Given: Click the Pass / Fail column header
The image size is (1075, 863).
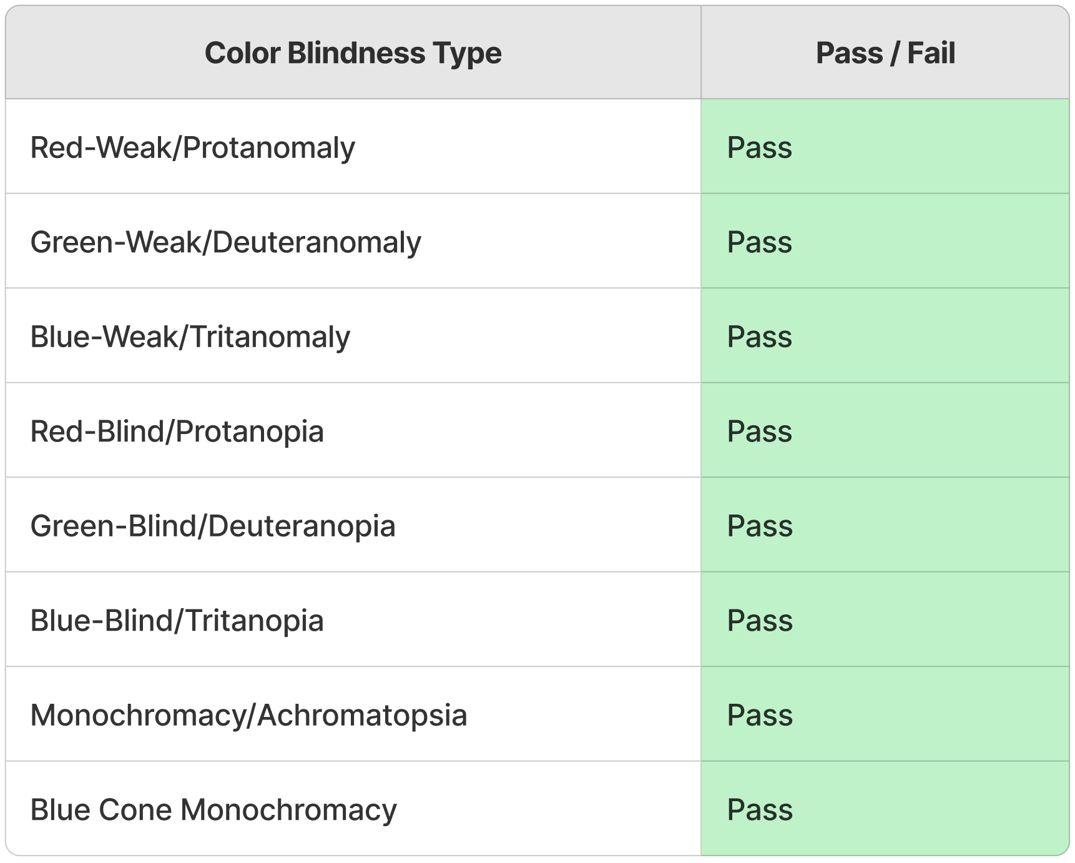Looking at the screenshot, I should tap(885, 53).
